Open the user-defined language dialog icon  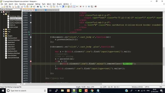pos(66,6)
